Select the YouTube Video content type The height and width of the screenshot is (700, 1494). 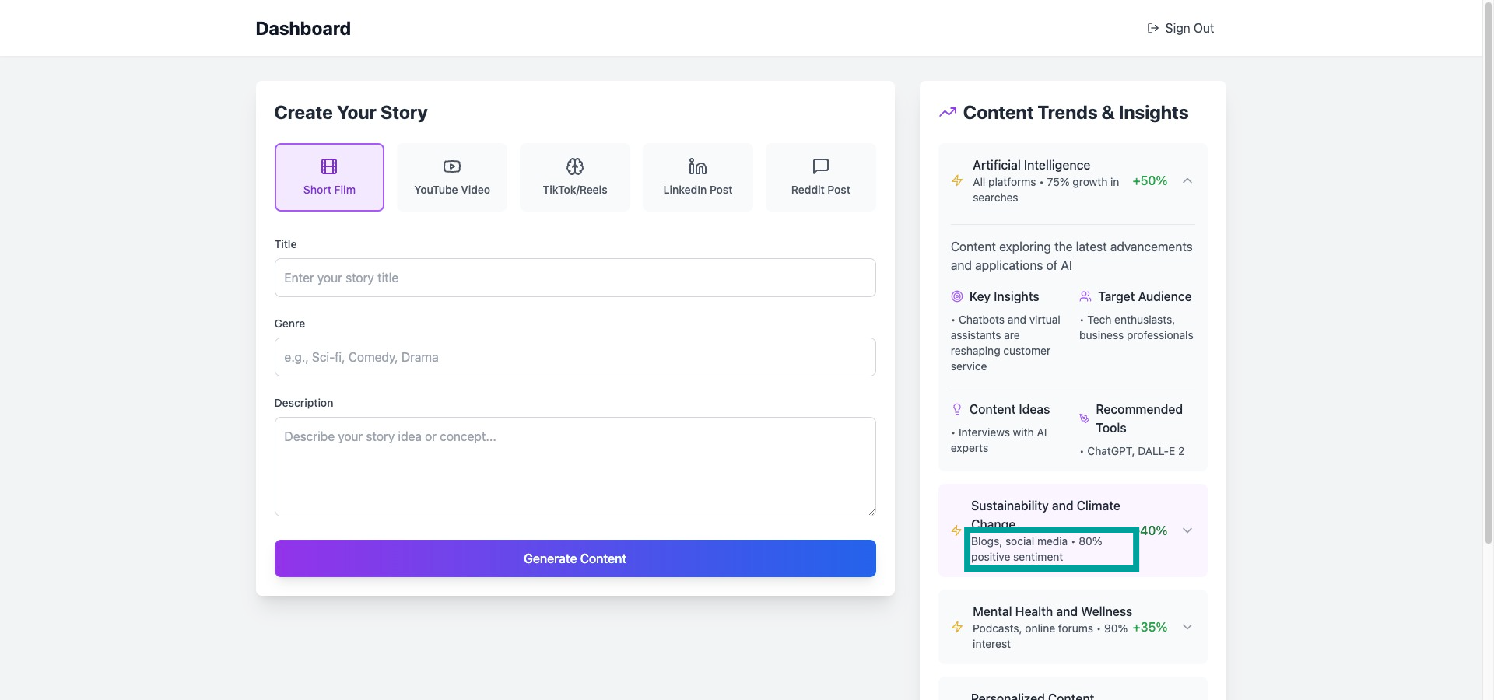click(x=452, y=177)
